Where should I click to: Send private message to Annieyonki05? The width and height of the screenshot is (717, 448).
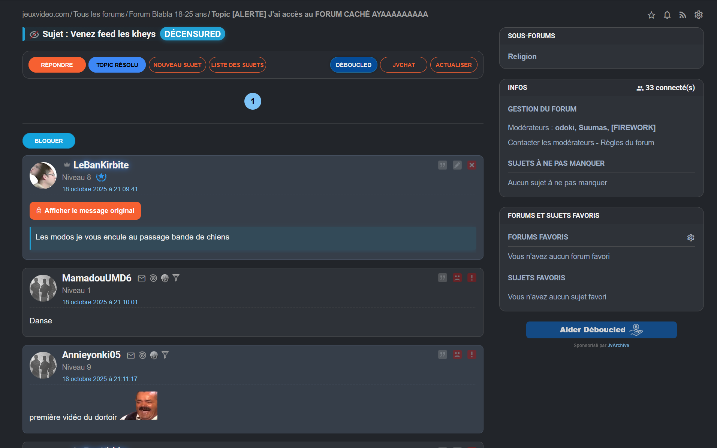pyautogui.click(x=131, y=356)
